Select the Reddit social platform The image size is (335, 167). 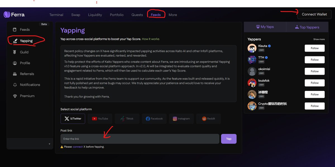tap(208, 118)
